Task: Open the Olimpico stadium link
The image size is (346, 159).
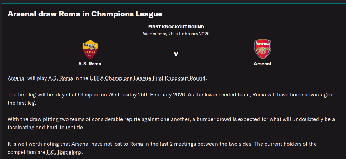Action: (89, 95)
